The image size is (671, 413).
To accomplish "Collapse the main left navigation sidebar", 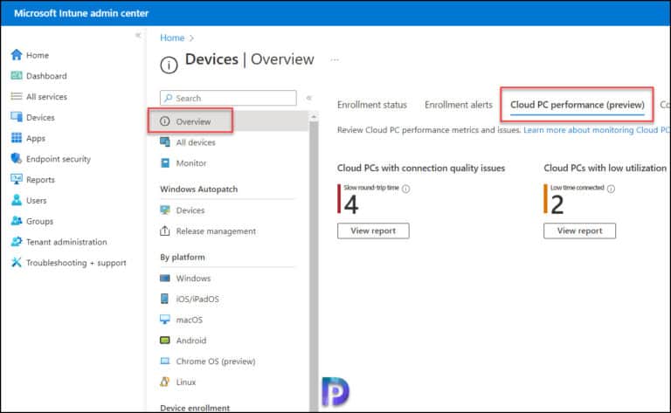I will click(138, 35).
